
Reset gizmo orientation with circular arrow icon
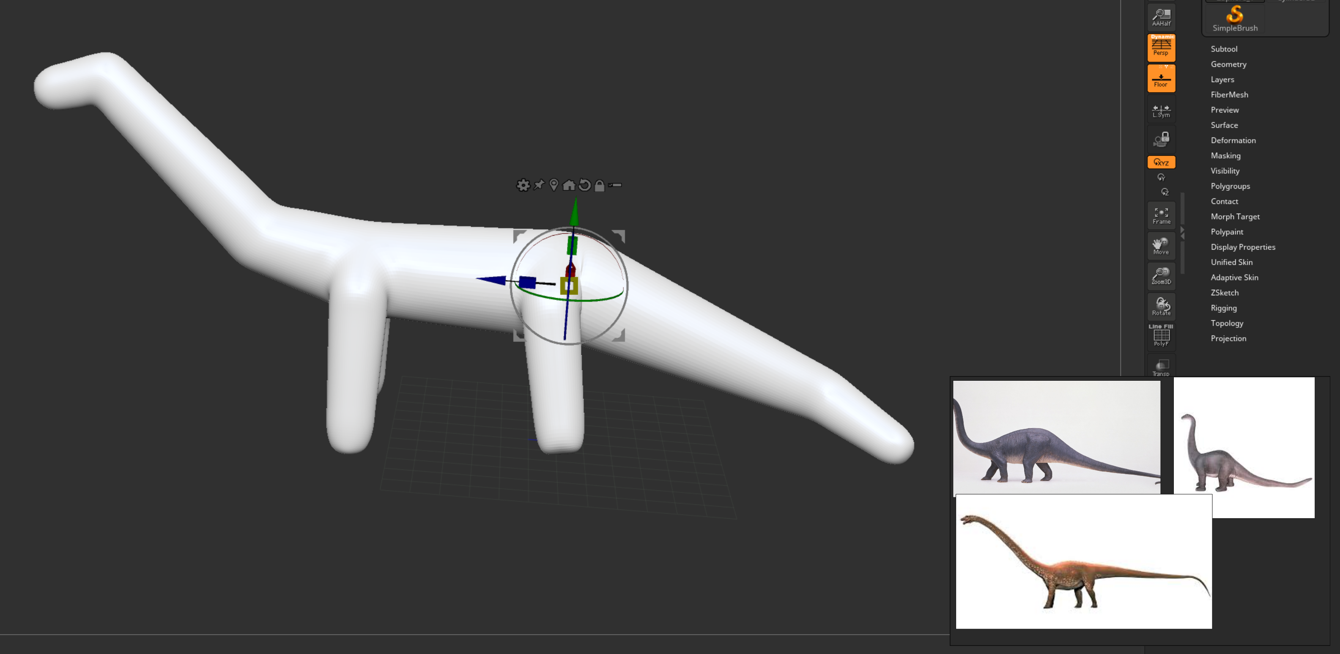point(585,185)
